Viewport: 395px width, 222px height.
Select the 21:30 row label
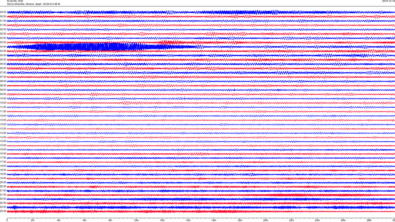pos(3,194)
